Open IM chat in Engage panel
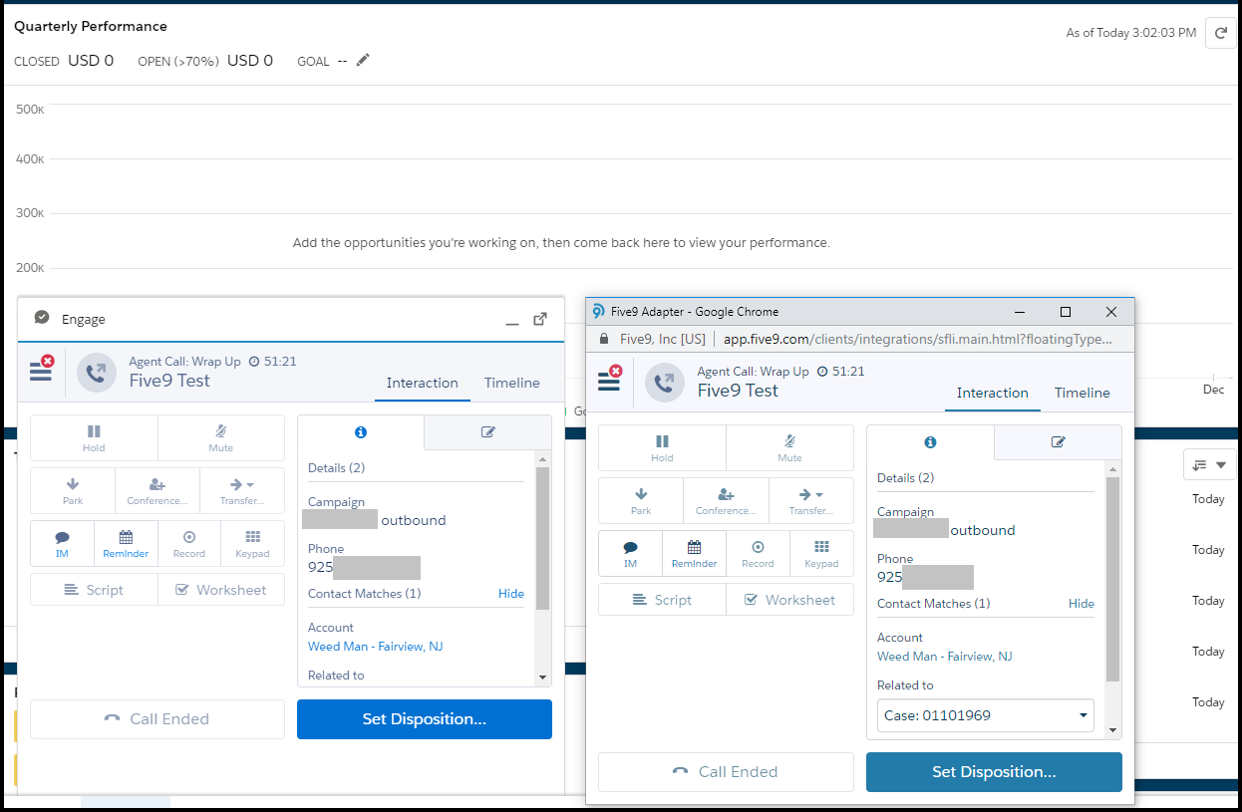The width and height of the screenshot is (1242, 812). pos(62,544)
